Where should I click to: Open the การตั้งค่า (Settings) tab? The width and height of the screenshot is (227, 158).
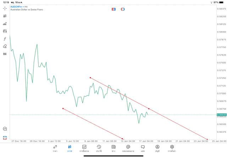coord(172,148)
